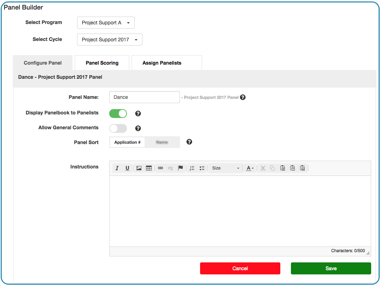Select Application # as the panel sort

127,142
